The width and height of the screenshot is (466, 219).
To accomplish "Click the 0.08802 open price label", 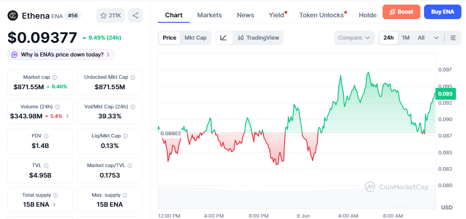I will point(171,133).
